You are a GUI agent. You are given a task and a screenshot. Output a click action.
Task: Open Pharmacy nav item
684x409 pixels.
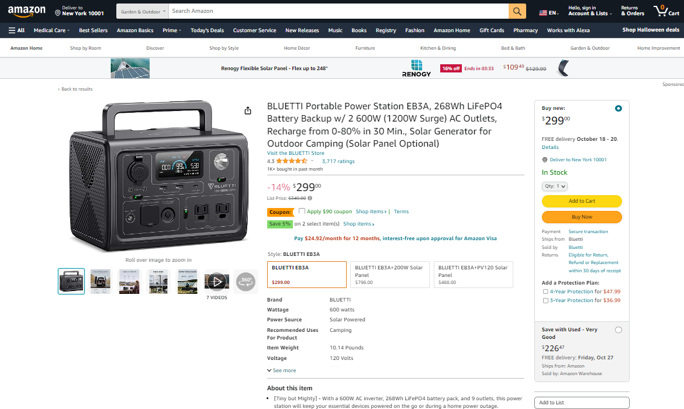click(525, 30)
